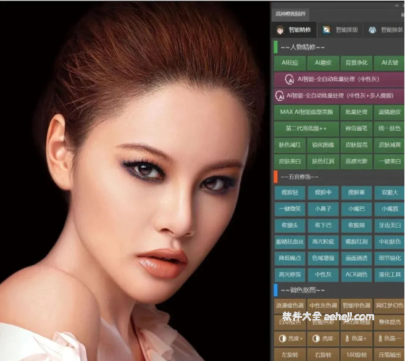405x361 pixels.
Task: Switch to the 智能排版 tab
Action: pyautogui.click(x=340, y=30)
